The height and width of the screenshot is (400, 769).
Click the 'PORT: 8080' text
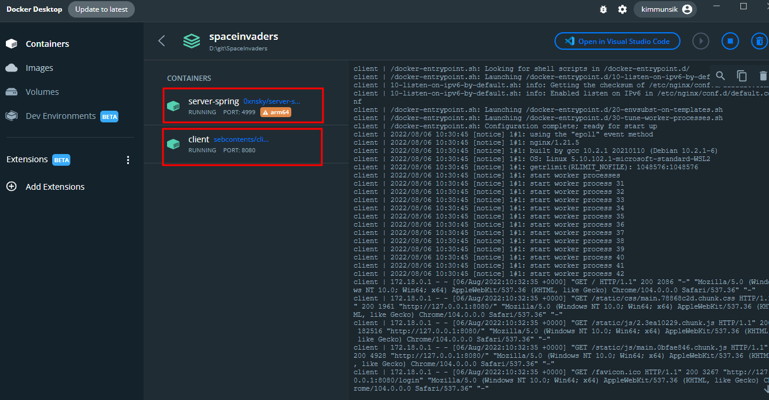(x=239, y=150)
